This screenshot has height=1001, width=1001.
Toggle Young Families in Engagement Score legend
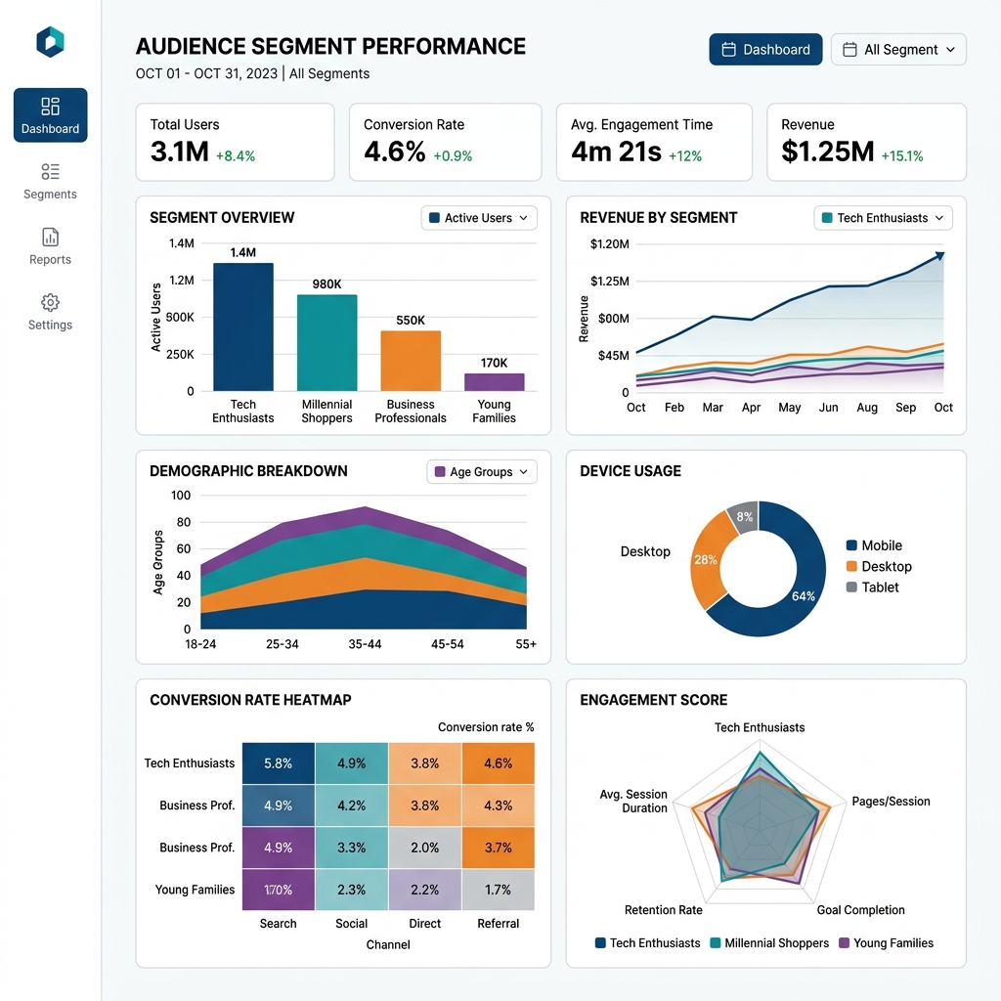coord(886,943)
